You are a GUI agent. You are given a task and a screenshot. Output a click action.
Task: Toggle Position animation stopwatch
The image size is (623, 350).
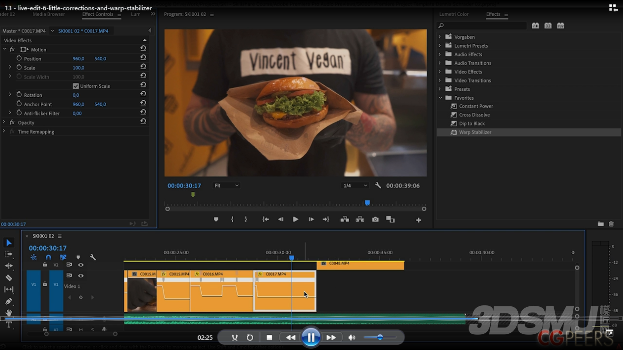tap(19, 58)
